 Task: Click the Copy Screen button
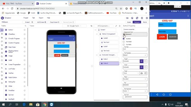coord(54,22)
